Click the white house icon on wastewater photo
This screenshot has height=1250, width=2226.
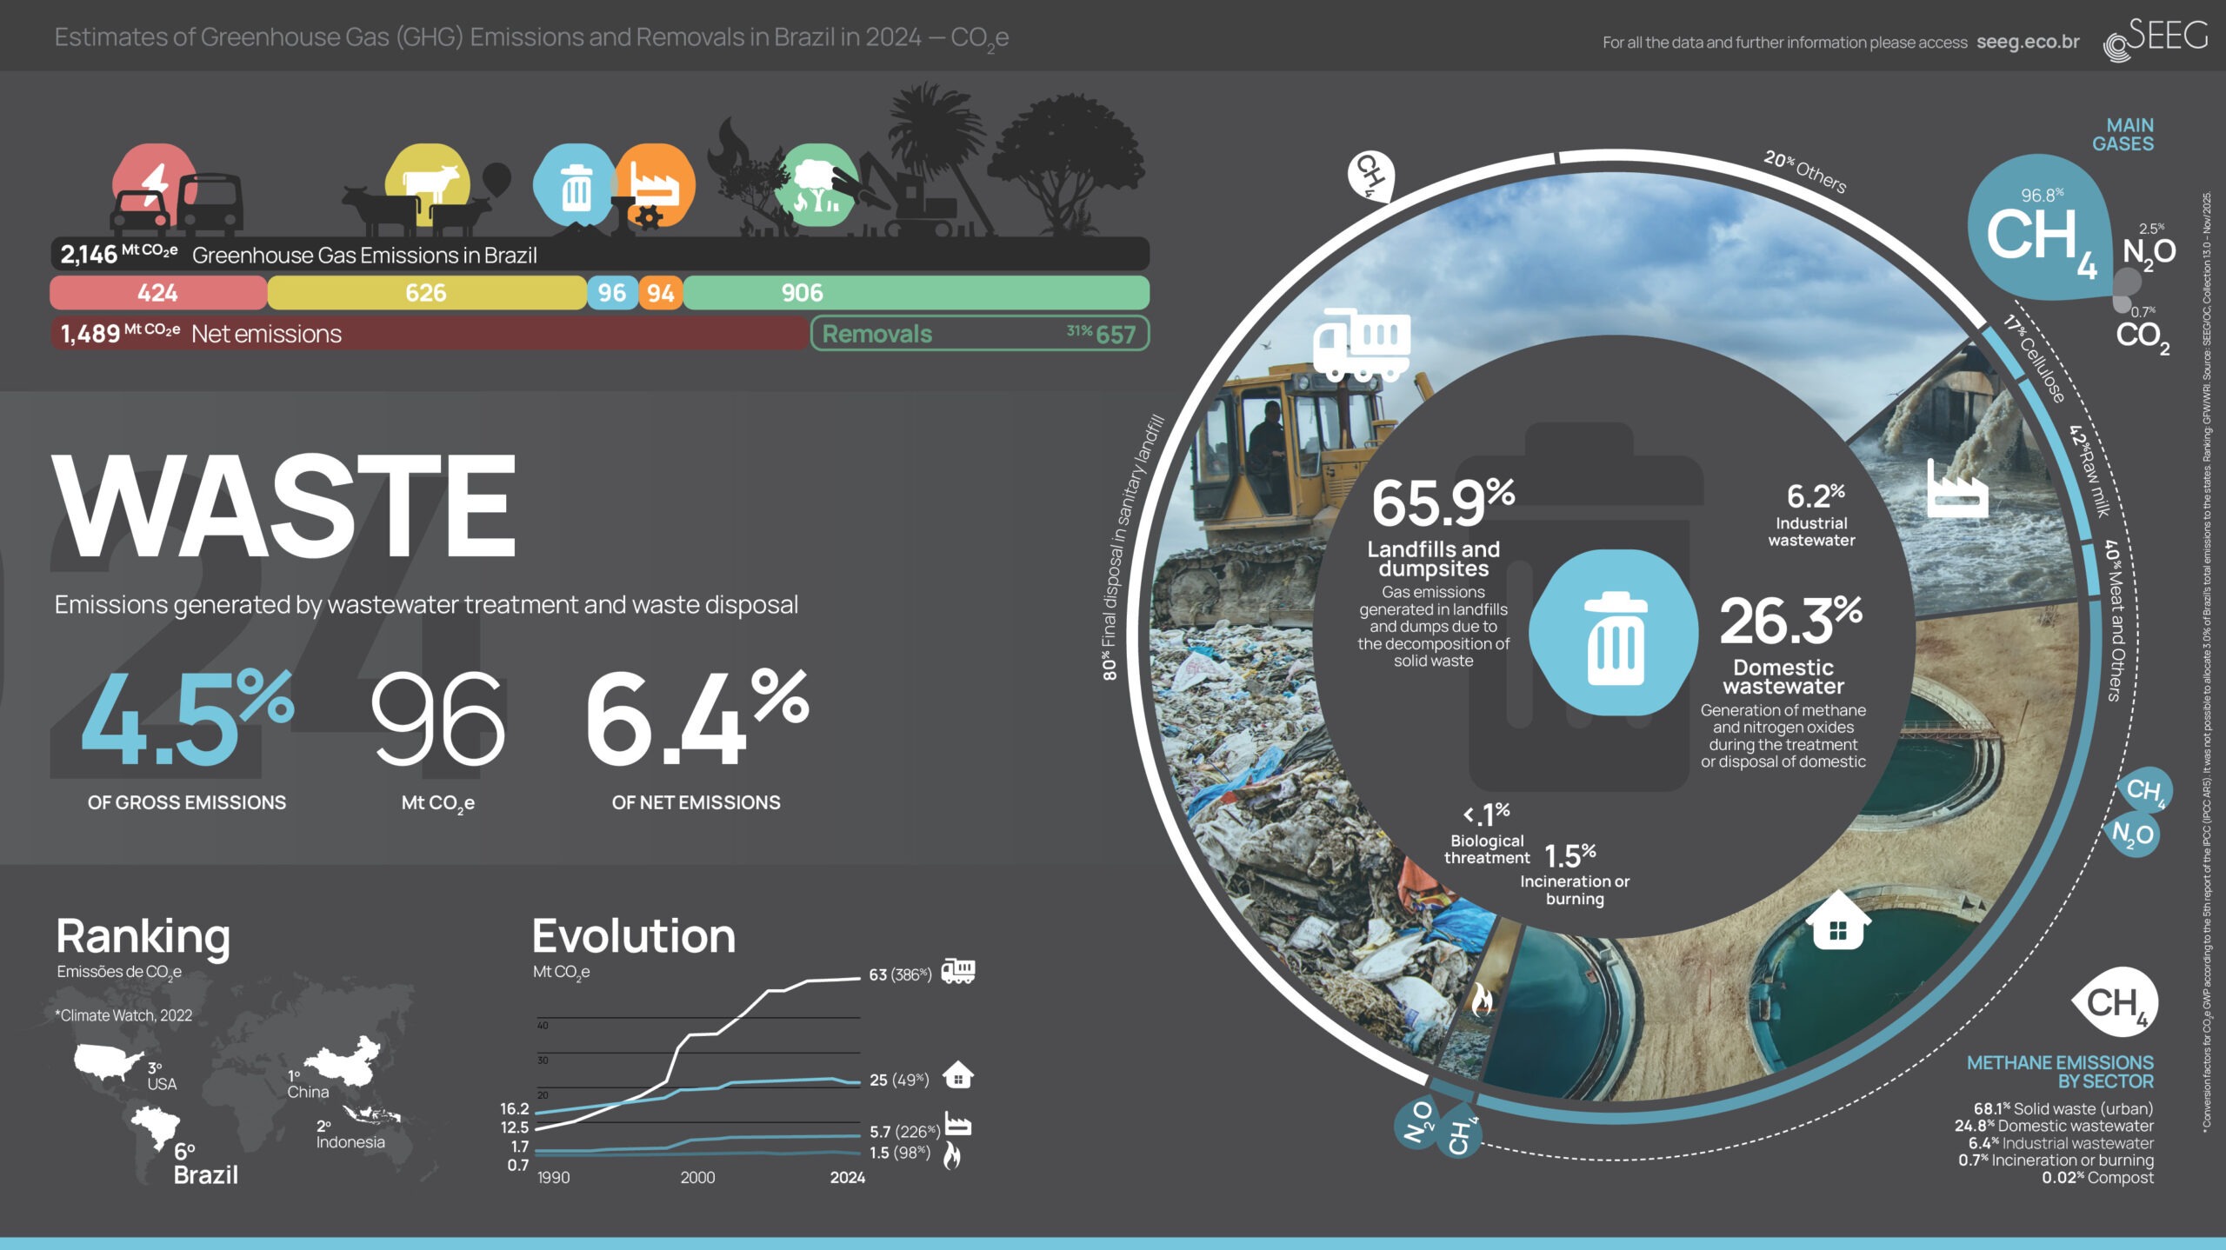pos(1837,920)
